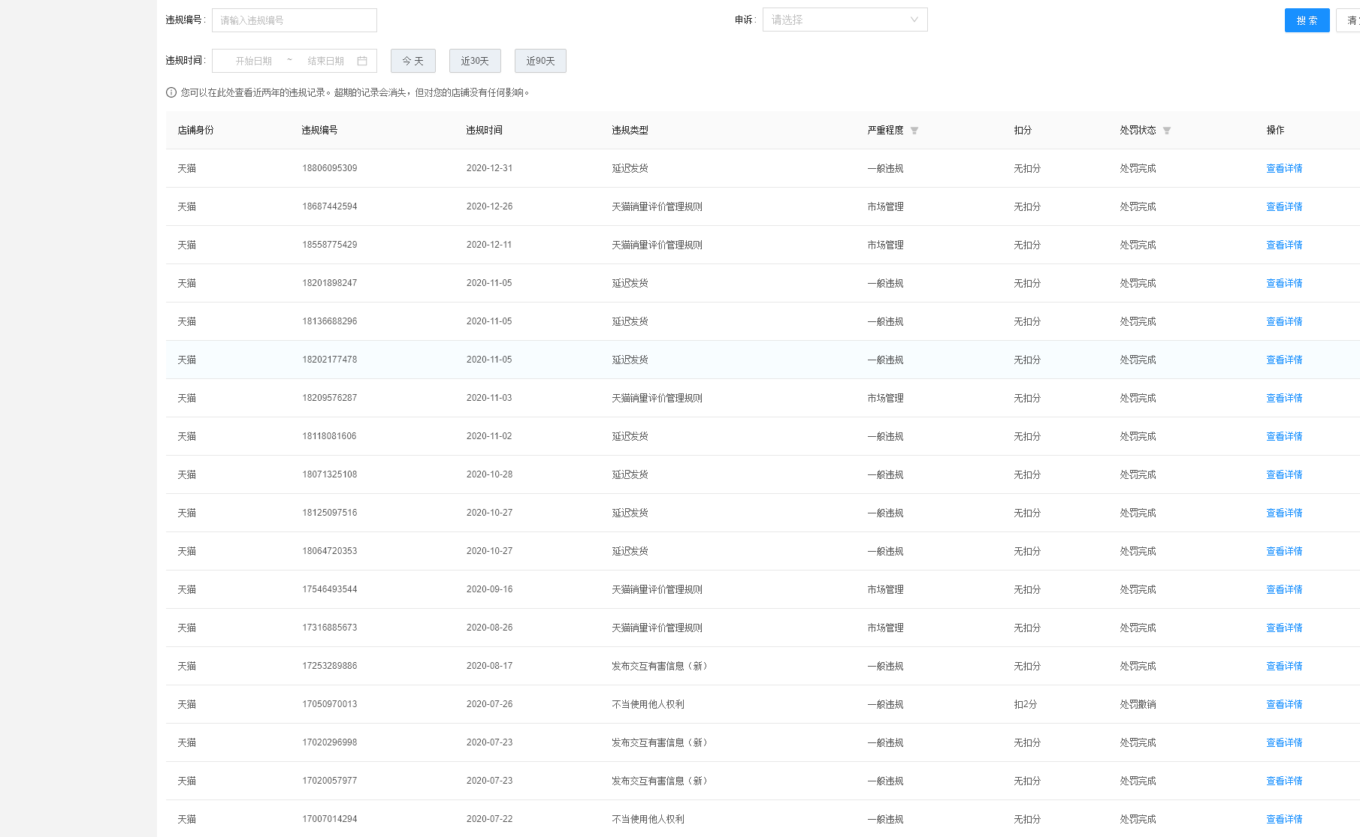Viewport: 1360px width, 837px height.
Task: Select the 扣2分 cell
Action: click(1025, 704)
